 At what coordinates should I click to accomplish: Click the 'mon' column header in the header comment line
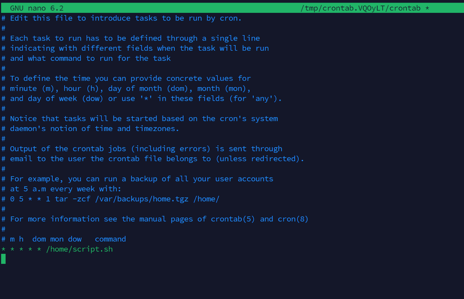click(57, 239)
